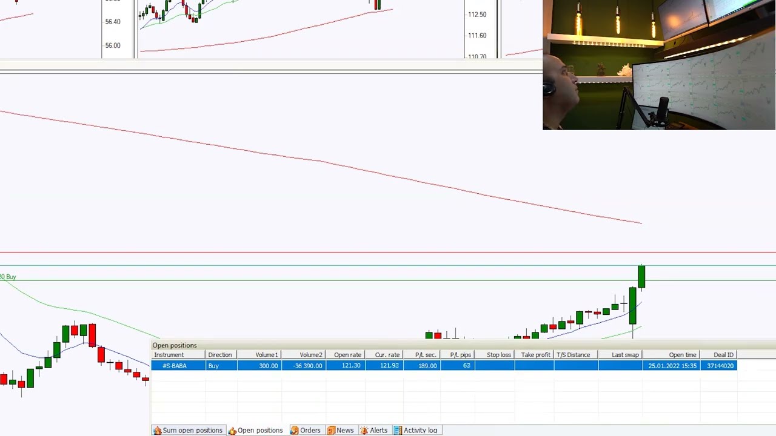This screenshot has width=776, height=436.
Task: Click the Open rate column header
Action: [347, 355]
